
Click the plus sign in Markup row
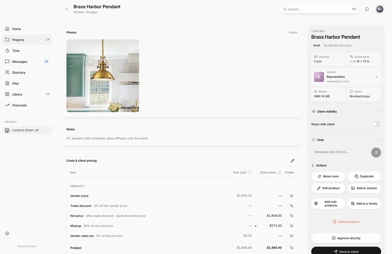[256, 226]
